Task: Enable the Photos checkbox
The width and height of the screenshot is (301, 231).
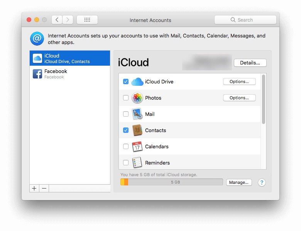Action: pyautogui.click(x=126, y=98)
